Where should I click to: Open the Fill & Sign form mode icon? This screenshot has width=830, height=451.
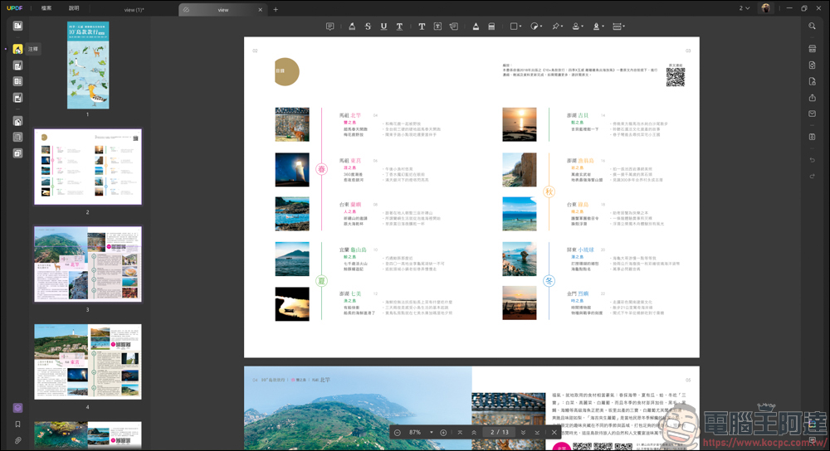coord(17,98)
